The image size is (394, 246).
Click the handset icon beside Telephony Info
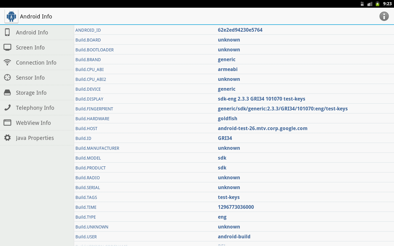point(7,108)
